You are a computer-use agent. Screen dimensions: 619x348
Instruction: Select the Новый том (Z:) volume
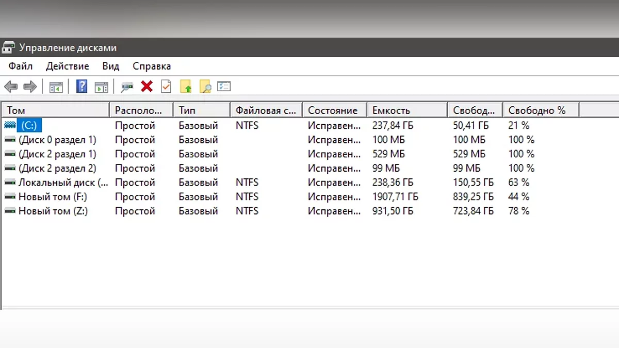[x=53, y=211]
